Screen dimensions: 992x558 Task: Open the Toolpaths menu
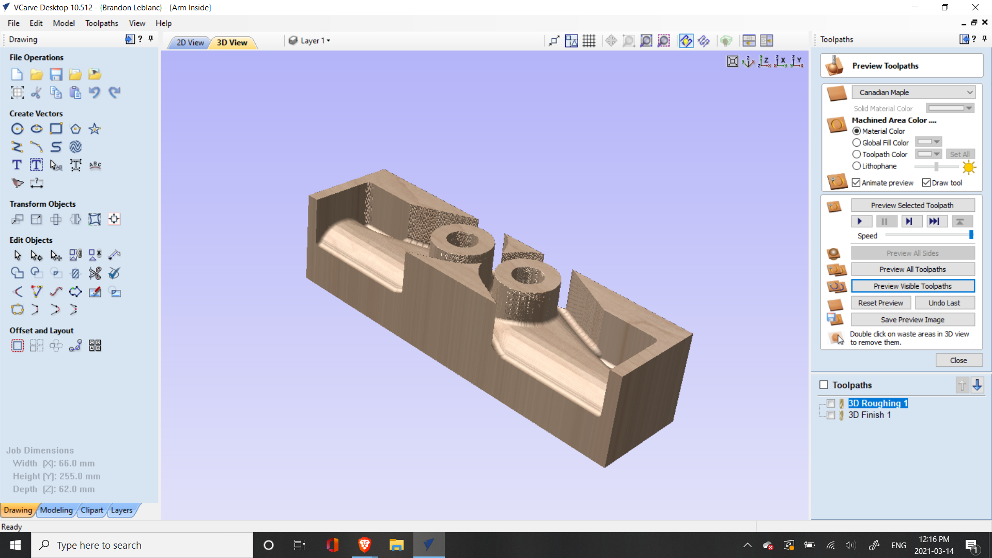101,23
